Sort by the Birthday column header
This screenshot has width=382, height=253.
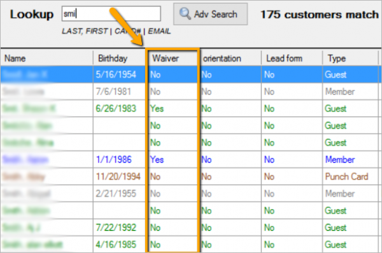(x=113, y=58)
